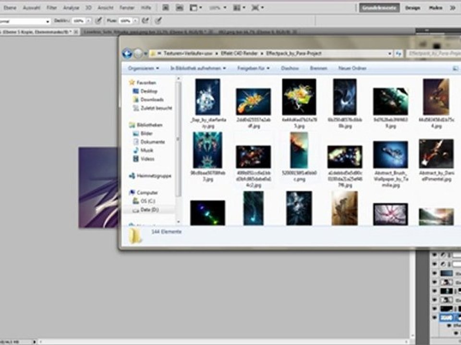Open the zoom level 100% dropdown in the application bar
Image resolution: width=461 pixels, height=345 pixels.
click(x=218, y=8)
